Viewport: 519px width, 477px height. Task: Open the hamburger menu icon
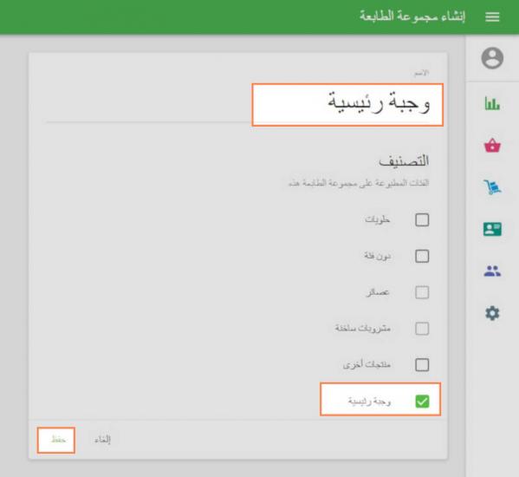[492, 16]
